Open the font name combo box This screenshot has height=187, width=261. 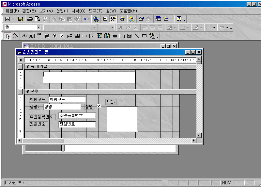click(69, 27)
